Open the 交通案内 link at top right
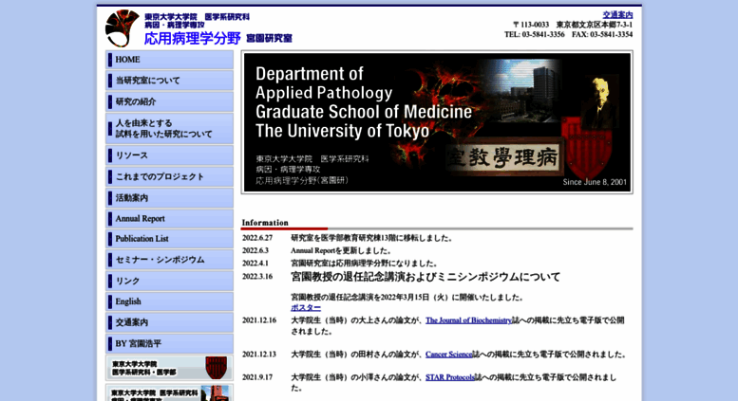 click(x=617, y=14)
